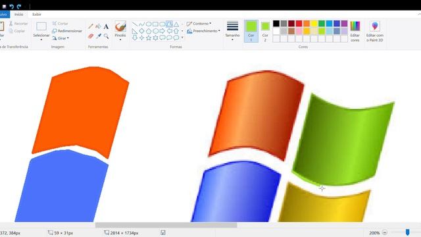This screenshot has width=421, height=237.
Task: Click the Cortar crop button
Action: point(61,24)
